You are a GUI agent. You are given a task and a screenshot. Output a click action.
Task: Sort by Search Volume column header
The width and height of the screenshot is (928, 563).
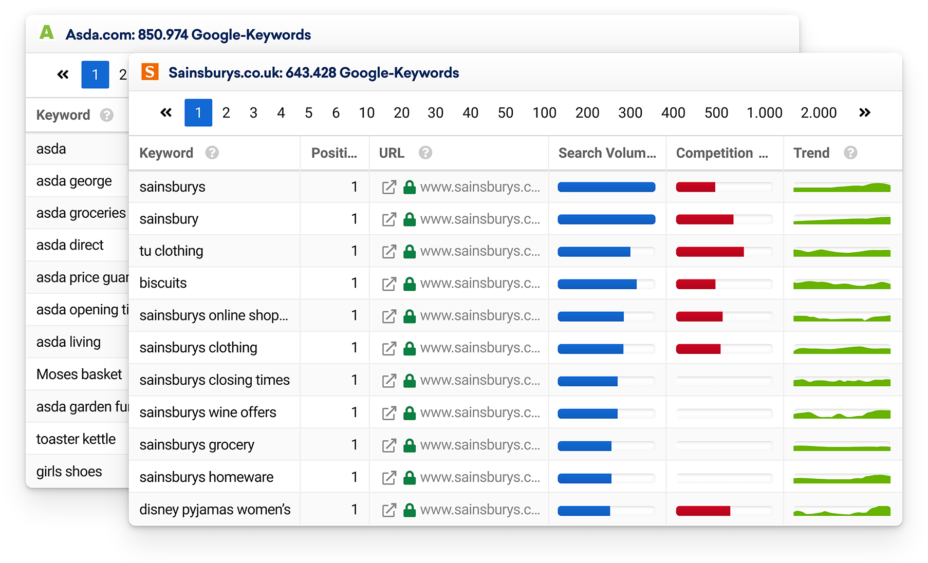[x=607, y=153]
